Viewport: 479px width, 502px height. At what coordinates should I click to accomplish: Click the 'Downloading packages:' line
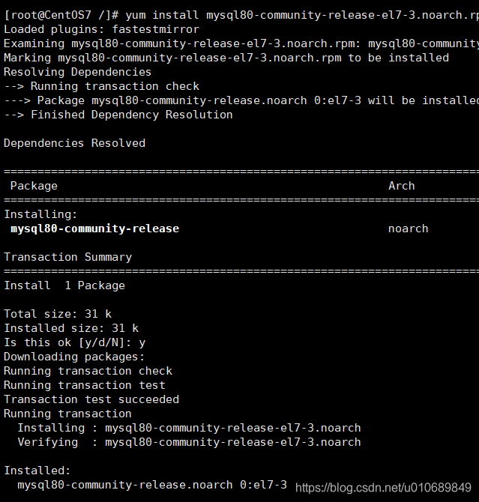click(x=74, y=357)
